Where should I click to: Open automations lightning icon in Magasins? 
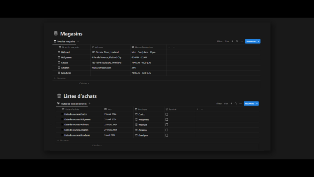pyautogui.click(x=232, y=41)
